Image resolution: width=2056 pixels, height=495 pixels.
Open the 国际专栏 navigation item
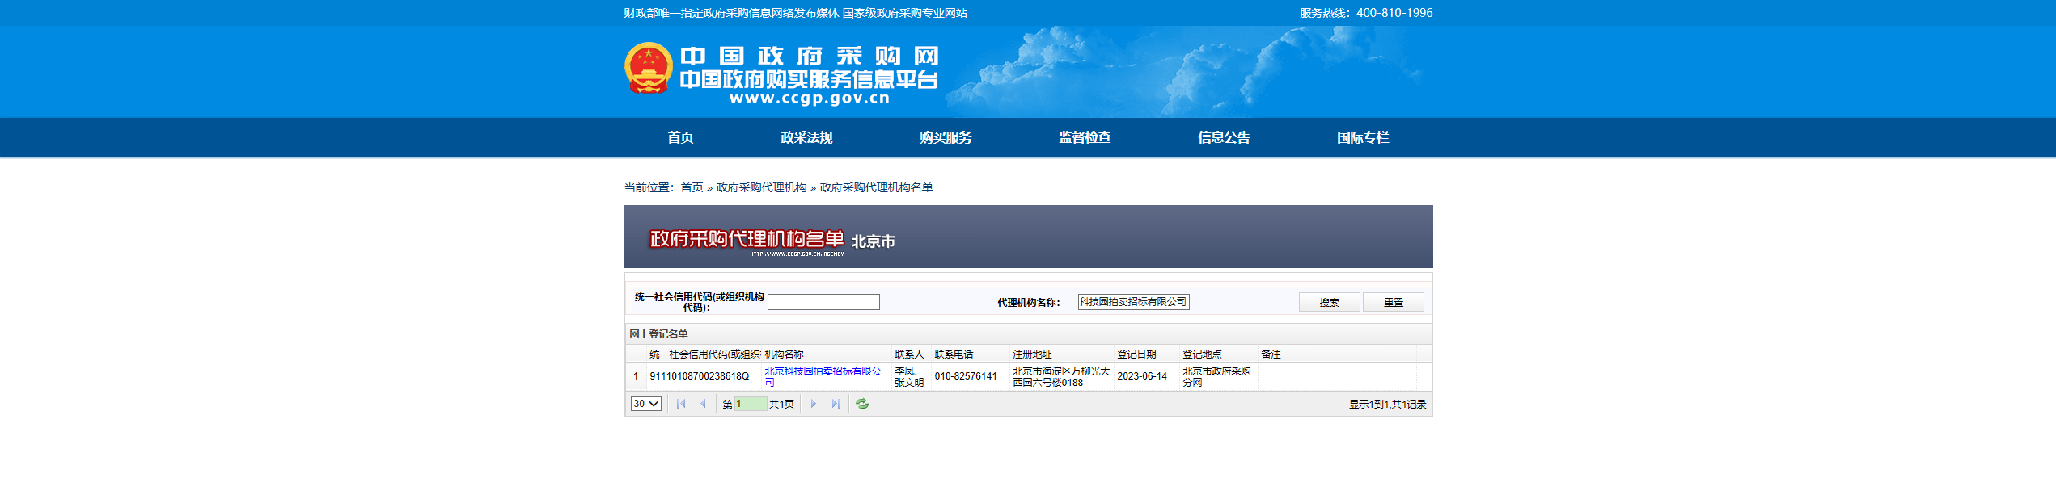tap(1363, 138)
